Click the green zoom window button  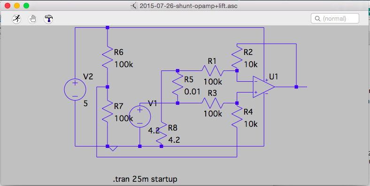[x=26, y=6]
